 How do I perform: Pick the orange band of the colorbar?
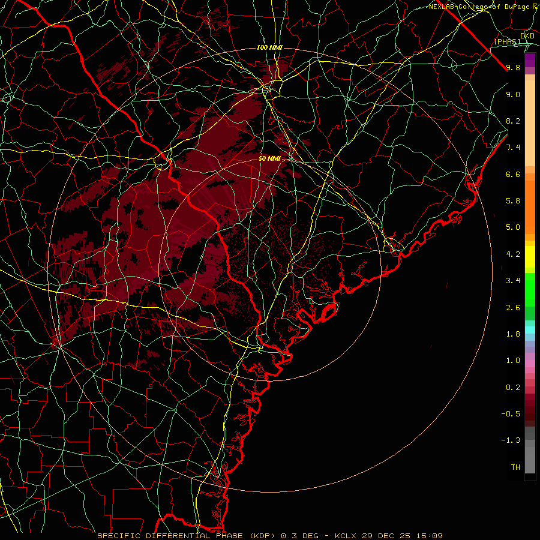click(530, 206)
